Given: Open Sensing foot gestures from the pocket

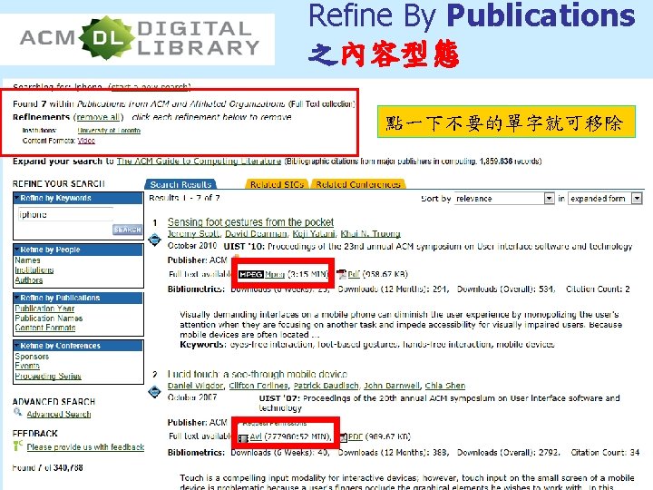Looking at the screenshot, I should coord(250,221).
